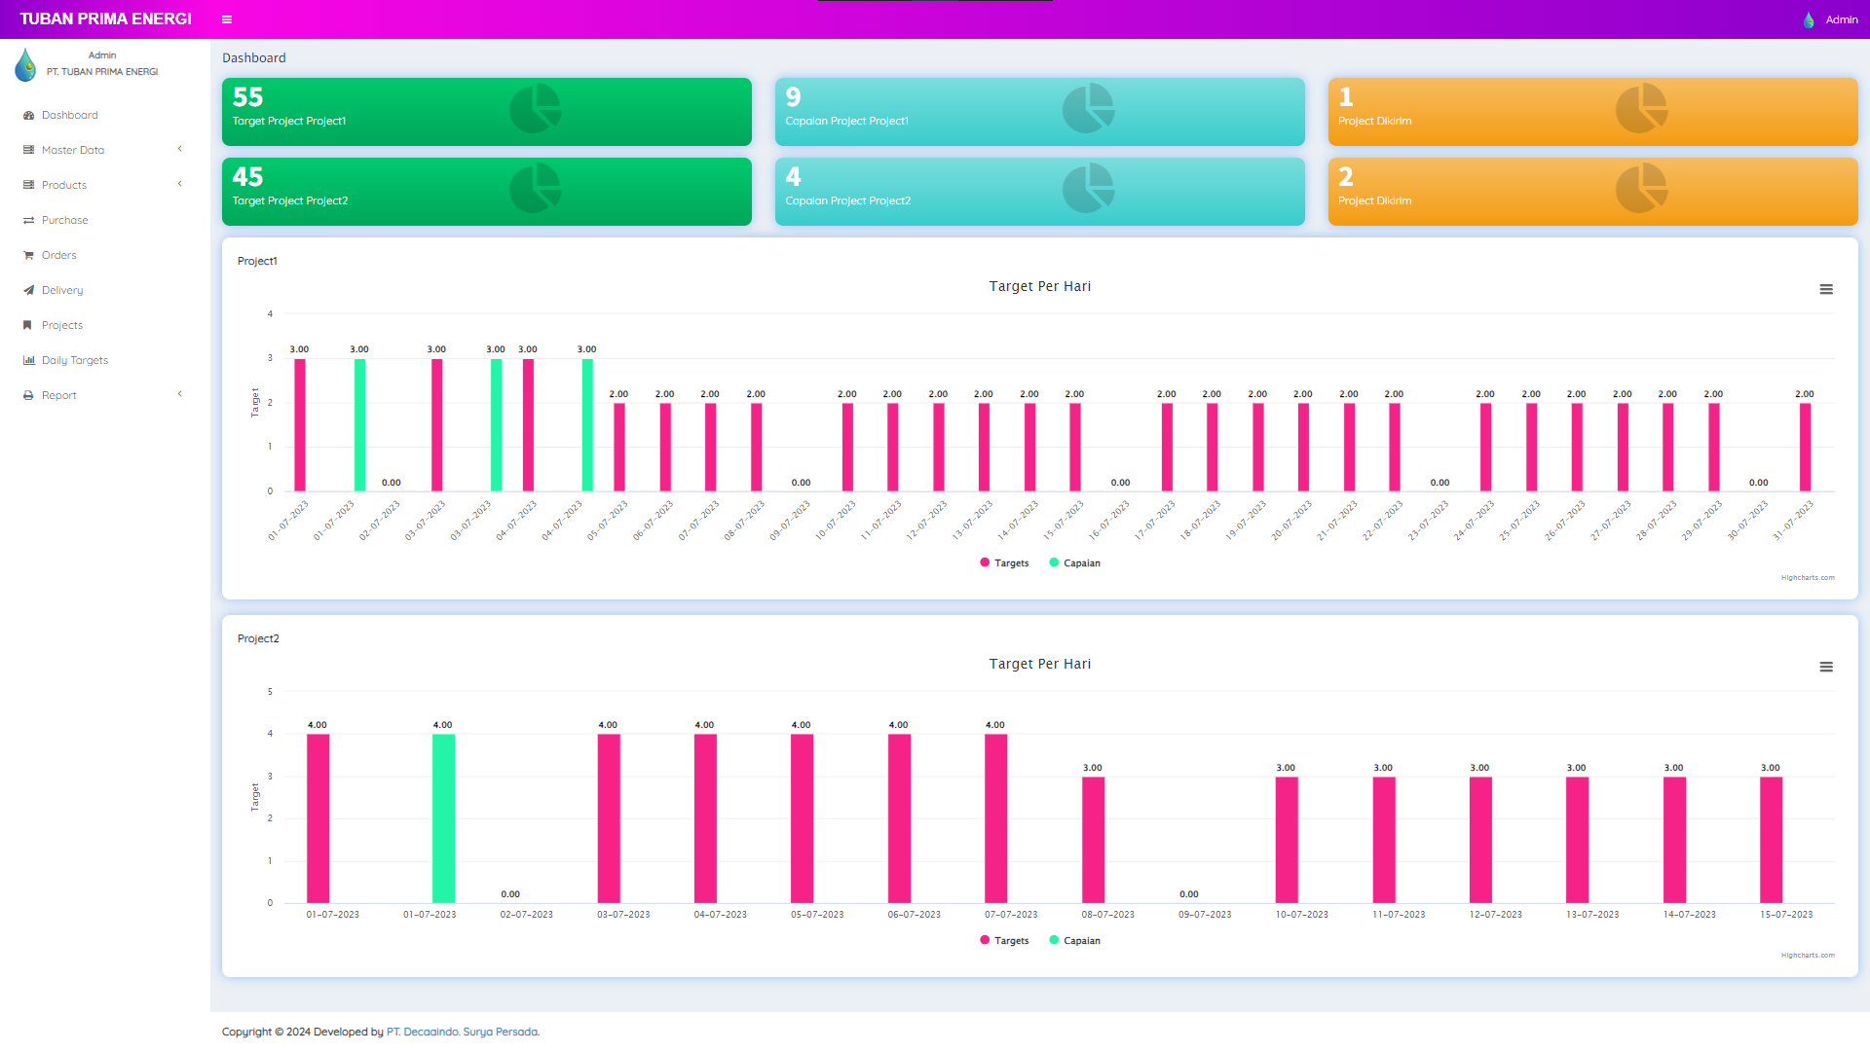Click the hamburger menu icon top-left

click(227, 18)
